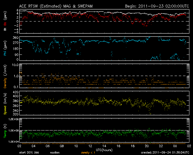Click the '90' tick on the Phi axis
193x155 pixels.
tap(17, 54)
